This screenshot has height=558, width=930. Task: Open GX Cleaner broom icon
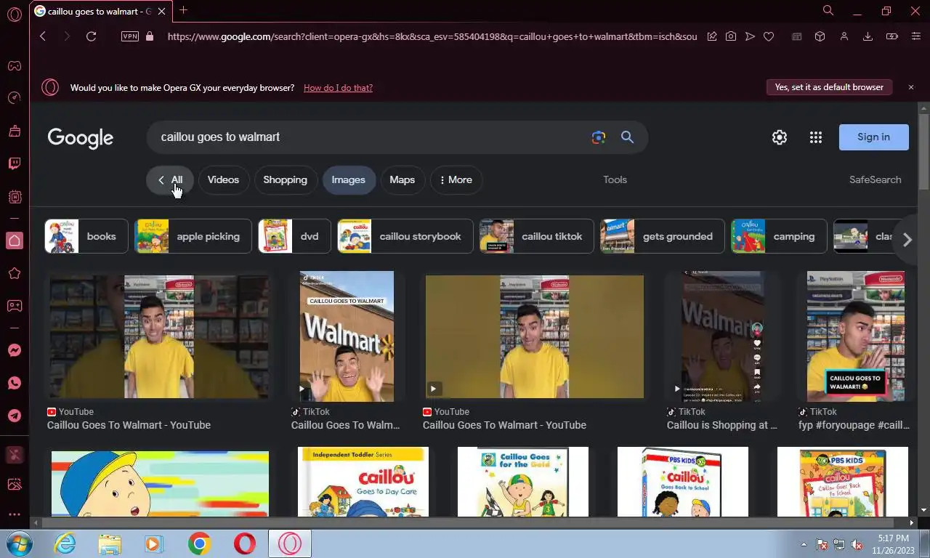point(14,131)
